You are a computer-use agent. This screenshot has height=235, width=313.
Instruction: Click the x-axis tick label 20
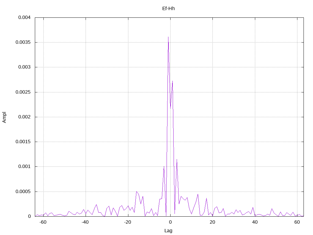[212, 222]
